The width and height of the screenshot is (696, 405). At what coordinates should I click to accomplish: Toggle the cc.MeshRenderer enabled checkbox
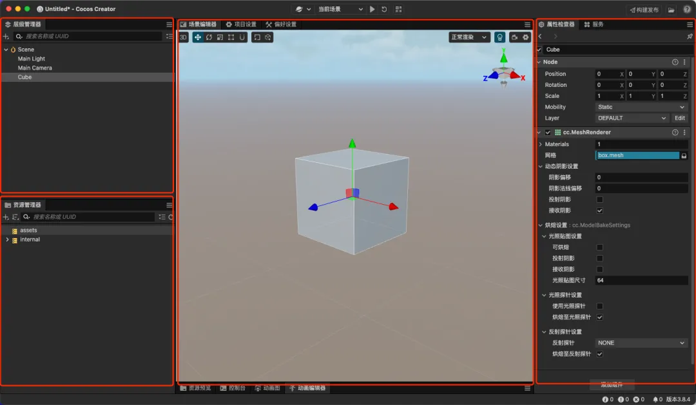[548, 132]
